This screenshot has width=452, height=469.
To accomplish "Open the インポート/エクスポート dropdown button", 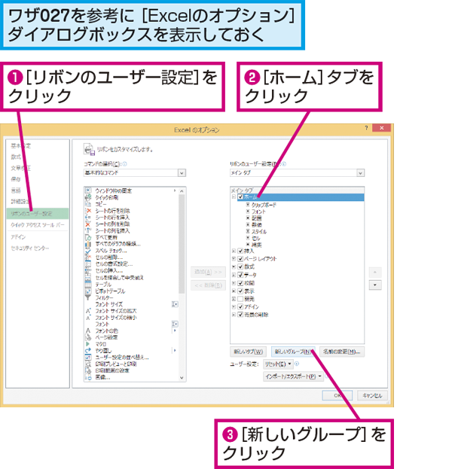I will click(293, 376).
